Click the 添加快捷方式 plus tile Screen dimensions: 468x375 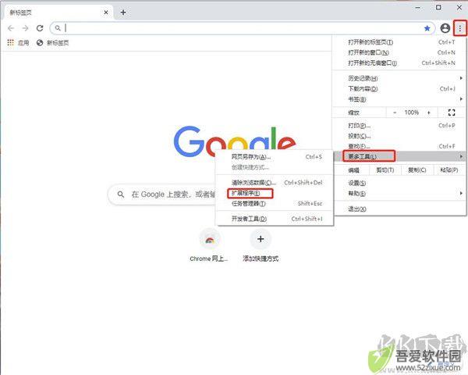click(261, 245)
